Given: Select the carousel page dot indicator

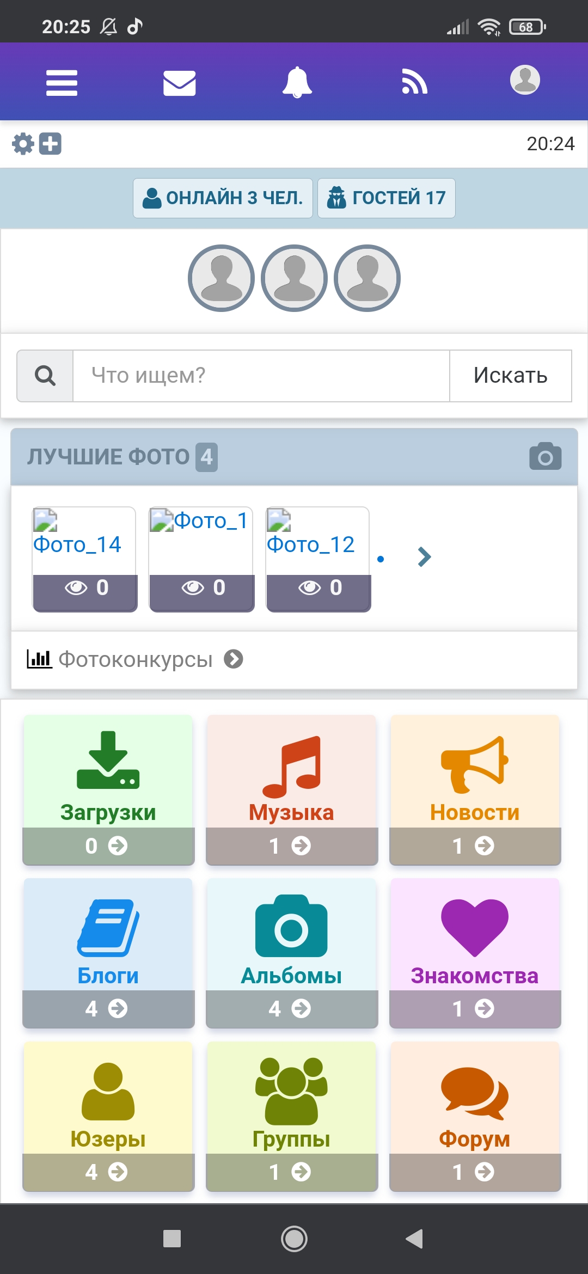Looking at the screenshot, I should (381, 559).
